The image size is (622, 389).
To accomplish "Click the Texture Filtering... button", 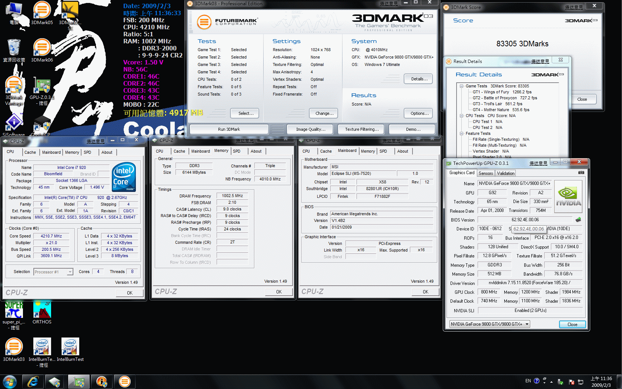I will (362, 129).
